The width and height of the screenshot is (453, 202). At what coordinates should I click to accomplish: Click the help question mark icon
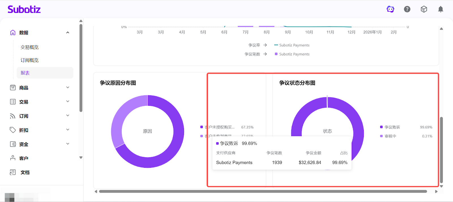tap(407, 9)
